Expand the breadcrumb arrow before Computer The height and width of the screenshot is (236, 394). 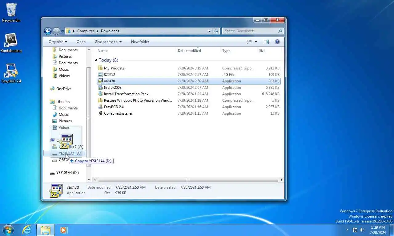click(74, 31)
